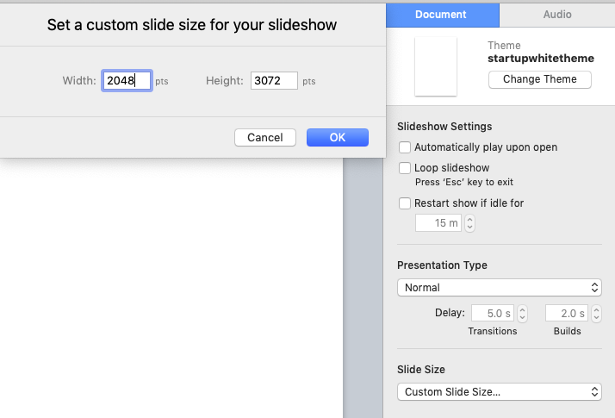This screenshot has width=615, height=418.
Task: Enable Automatically play upon open
Action: pyautogui.click(x=405, y=147)
